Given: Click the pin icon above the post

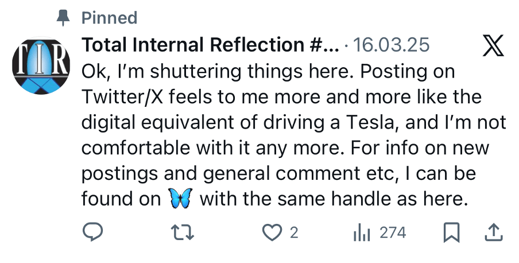Looking at the screenshot, I should pyautogui.click(x=61, y=18).
